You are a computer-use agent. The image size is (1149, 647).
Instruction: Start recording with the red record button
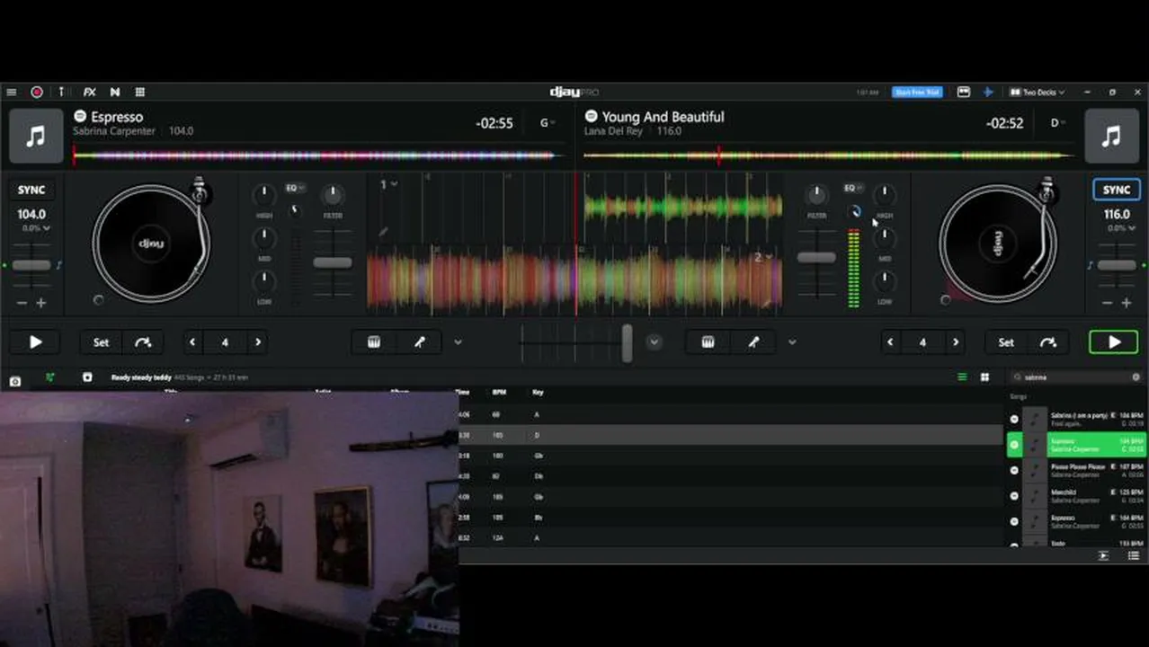pos(37,92)
